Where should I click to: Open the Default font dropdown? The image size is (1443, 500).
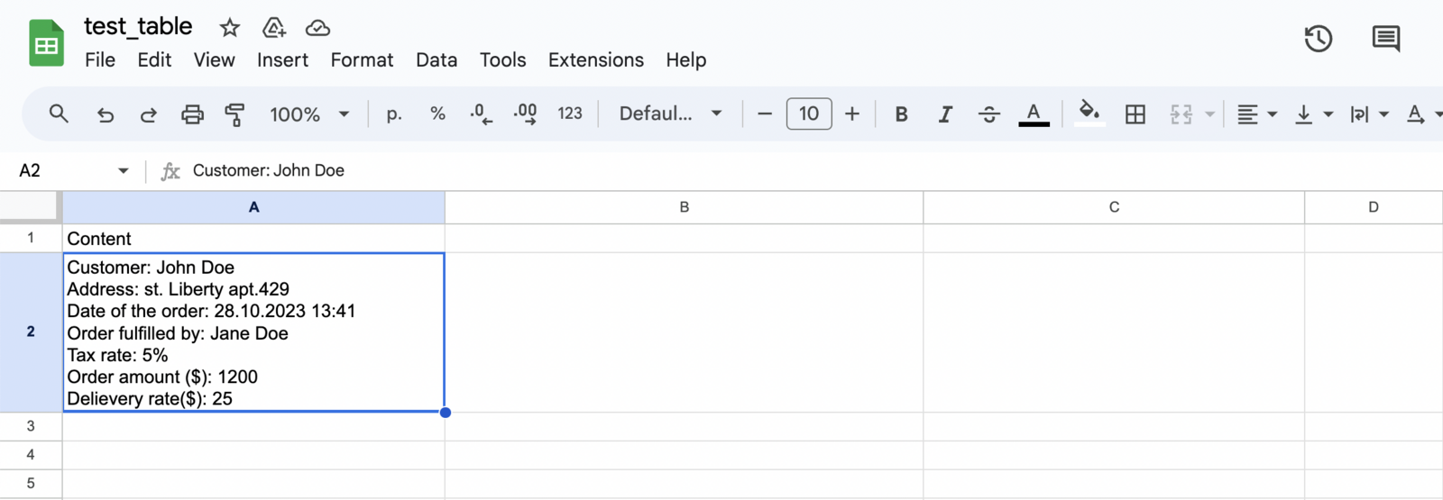[x=670, y=114]
